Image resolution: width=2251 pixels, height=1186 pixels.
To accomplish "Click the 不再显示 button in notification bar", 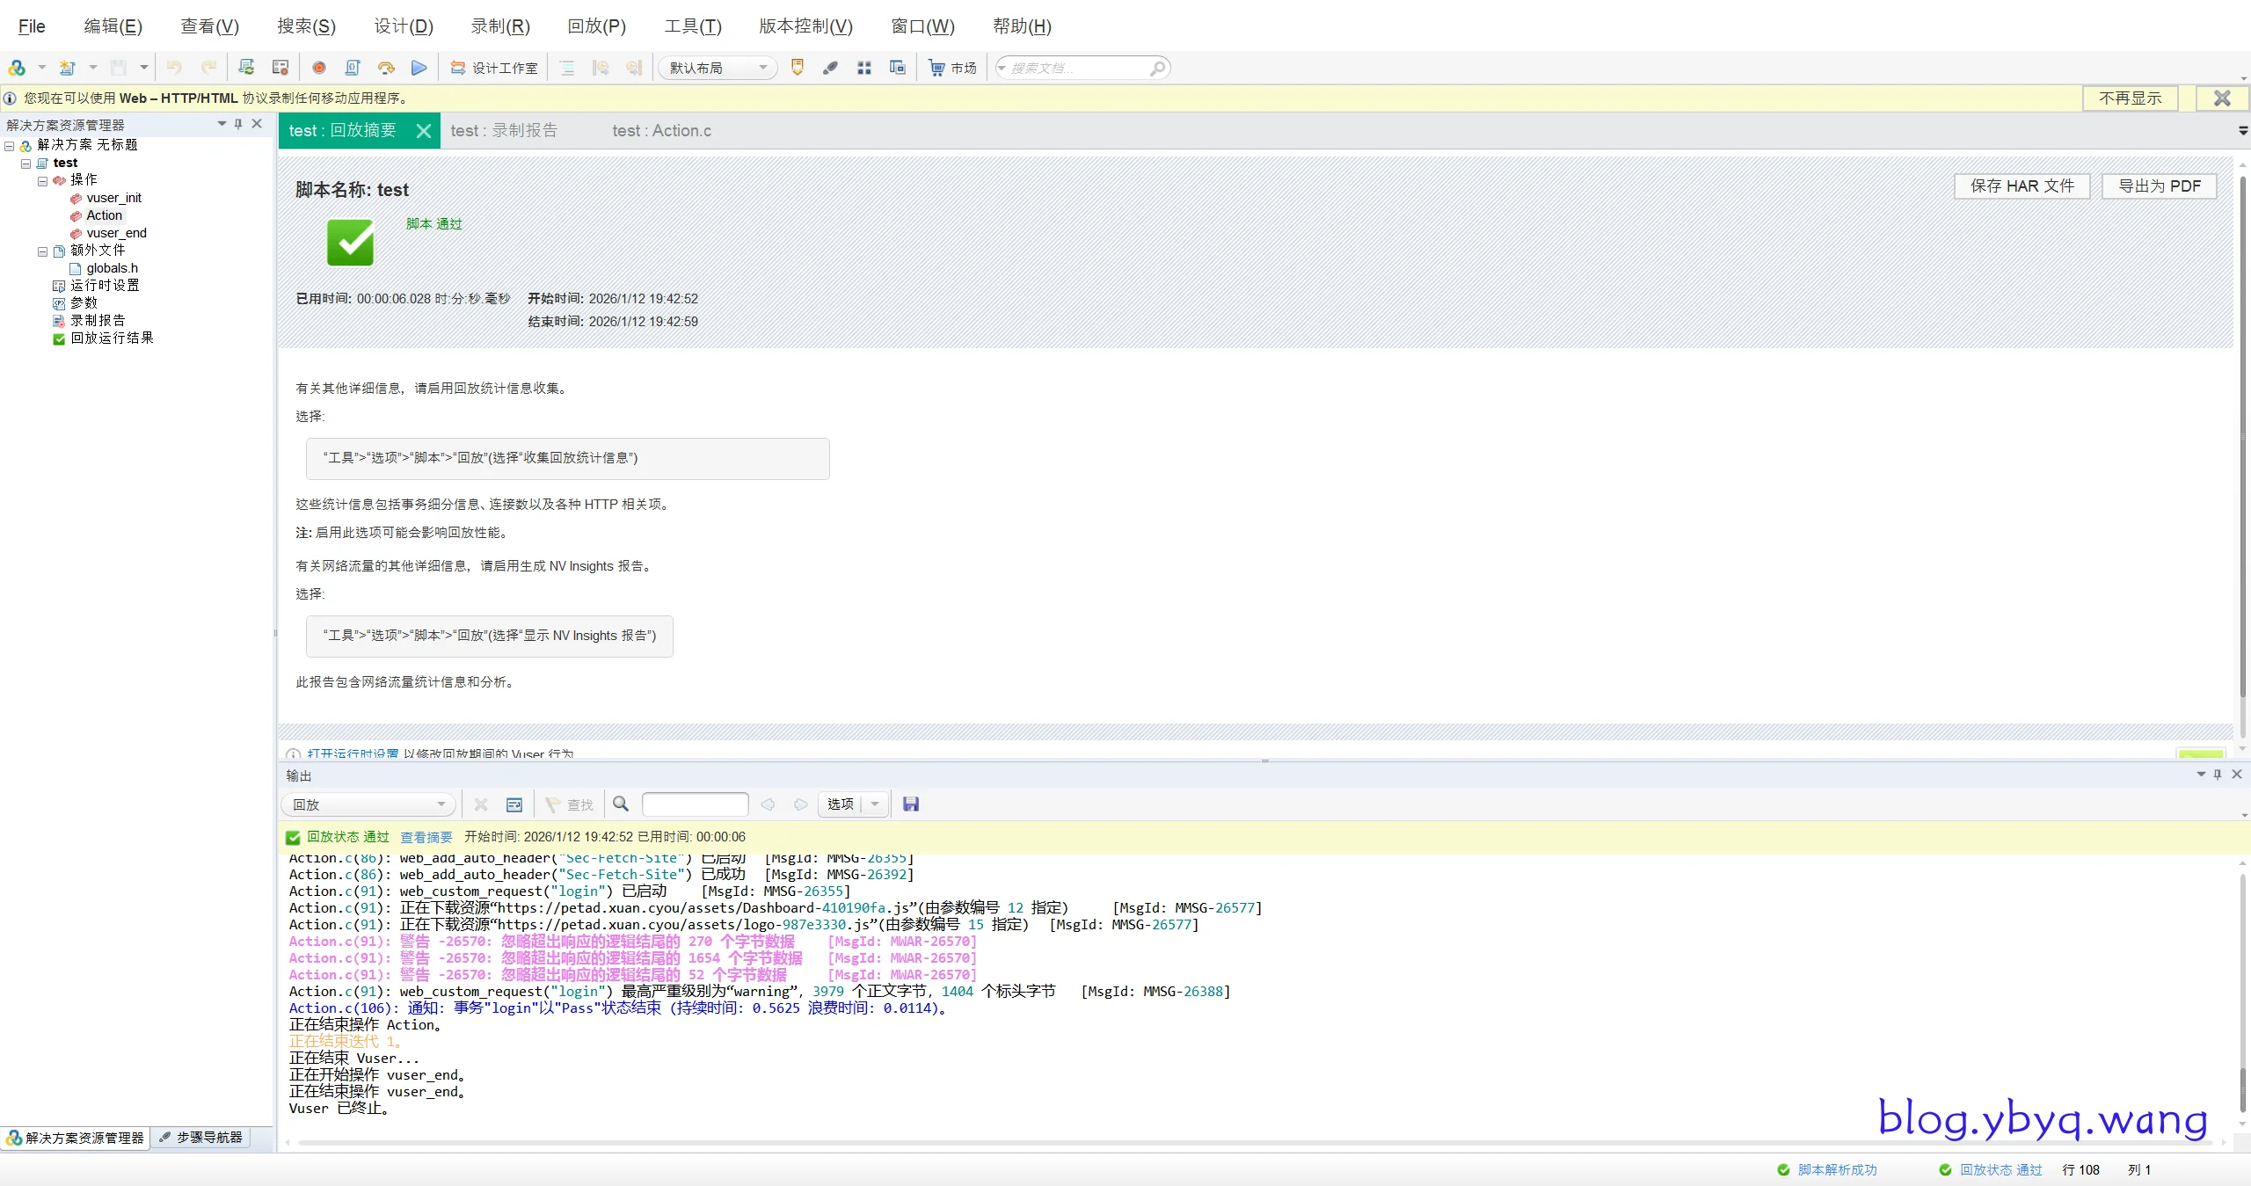I will coord(2130,98).
